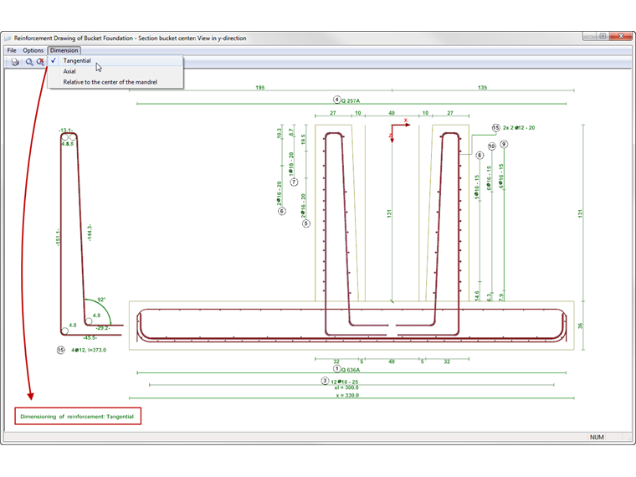
Task: Open the File menu
Action: pyautogui.click(x=12, y=50)
